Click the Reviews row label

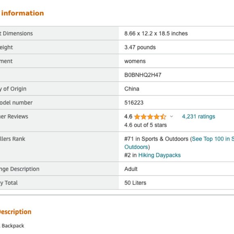[14, 117]
